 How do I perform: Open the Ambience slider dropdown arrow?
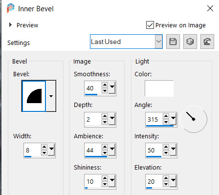pos(112,150)
